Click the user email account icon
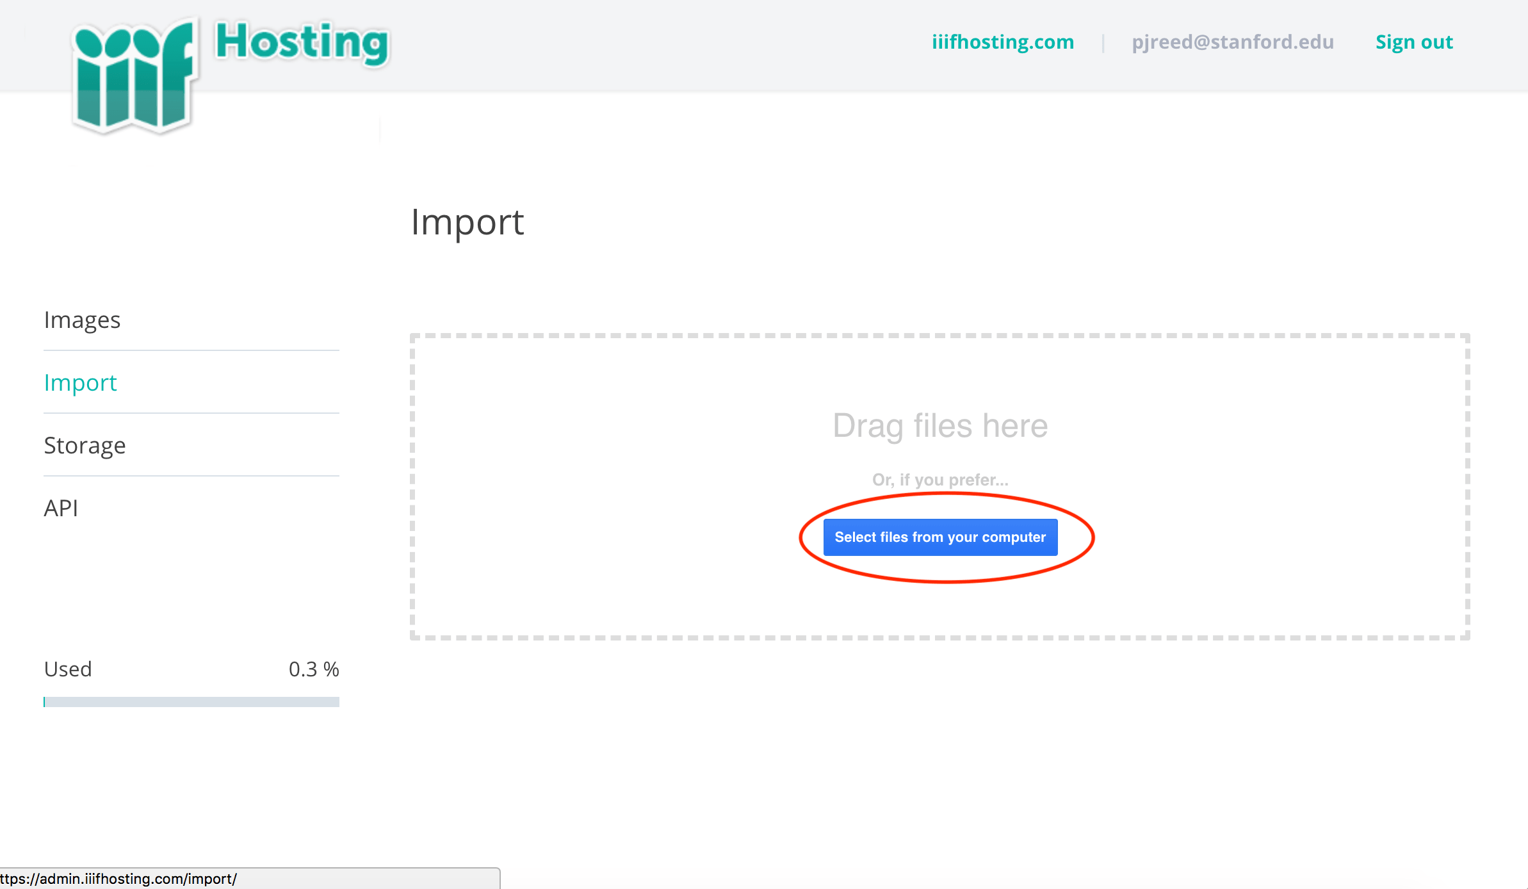This screenshot has height=889, width=1528. click(1235, 41)
